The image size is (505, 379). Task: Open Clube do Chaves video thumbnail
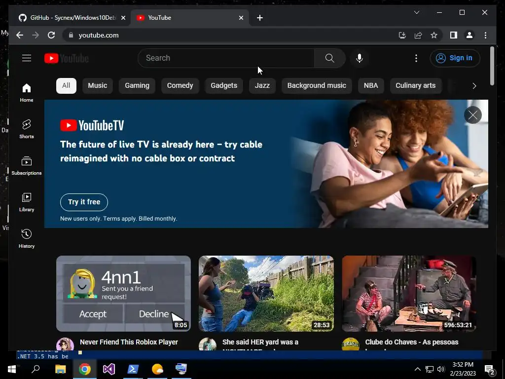(x=409, y=294)
